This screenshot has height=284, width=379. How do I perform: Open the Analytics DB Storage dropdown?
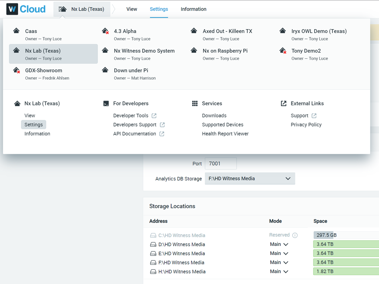pos(250,179)
